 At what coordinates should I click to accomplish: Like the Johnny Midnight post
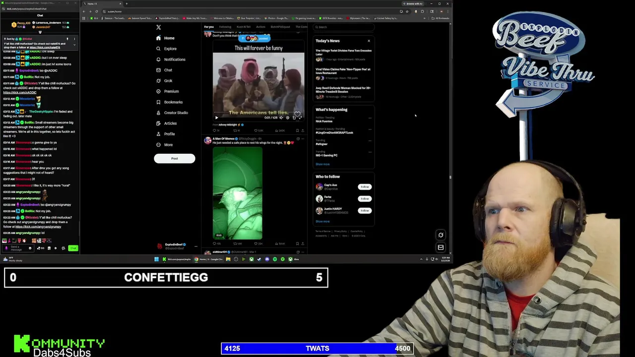(x=259, y=130)
